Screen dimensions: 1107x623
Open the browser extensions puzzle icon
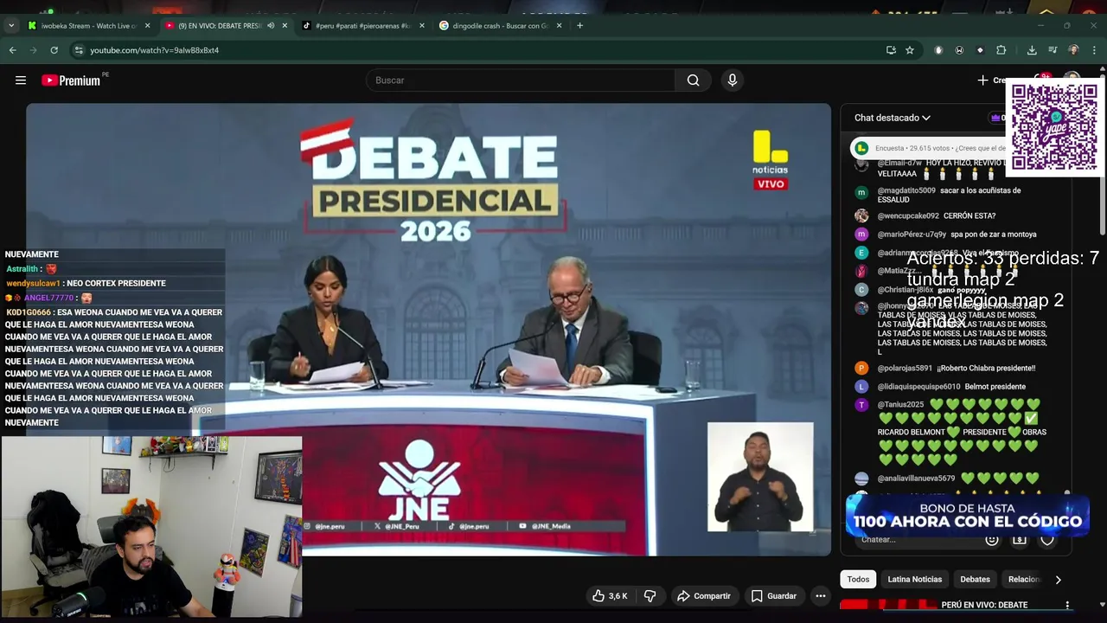[1001, 50]
